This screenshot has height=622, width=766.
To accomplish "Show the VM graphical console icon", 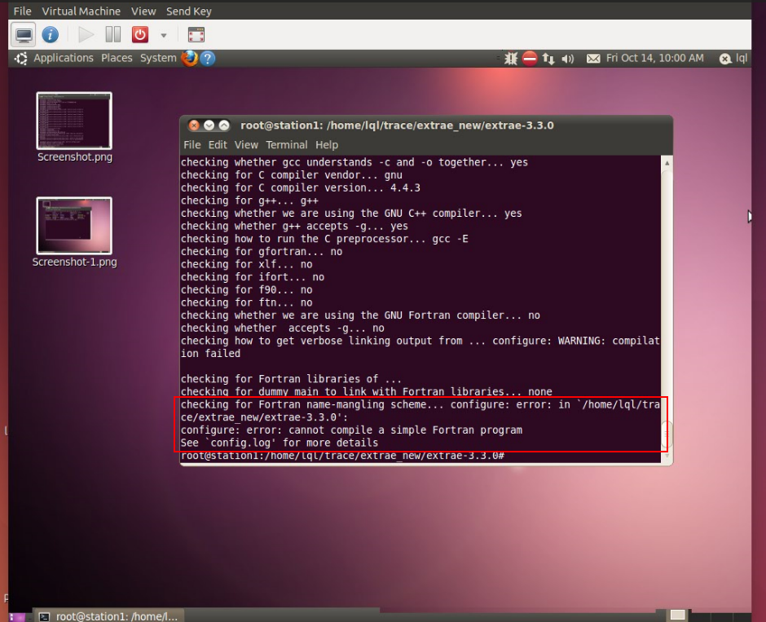I will coord(23,35).
